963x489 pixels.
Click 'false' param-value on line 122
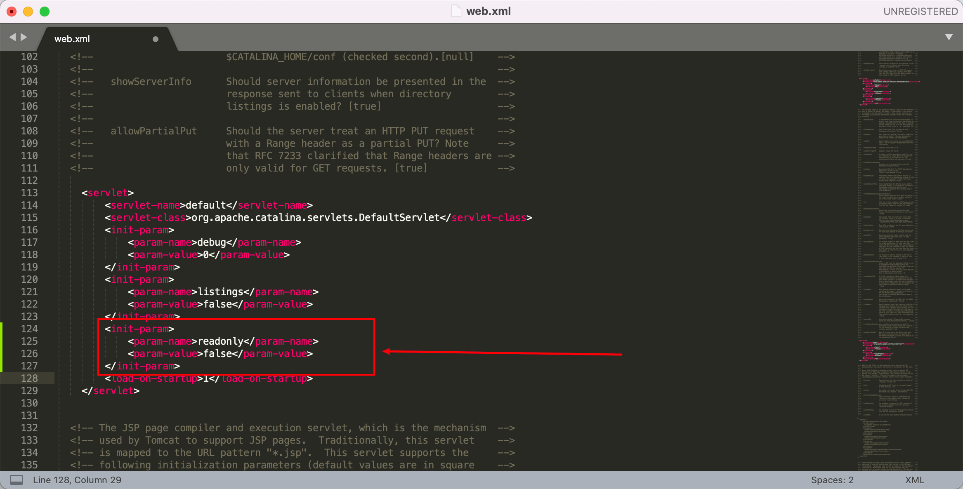point(217,304)
